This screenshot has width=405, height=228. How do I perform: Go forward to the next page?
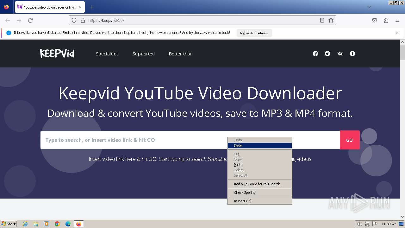click(x=19, y=20)
